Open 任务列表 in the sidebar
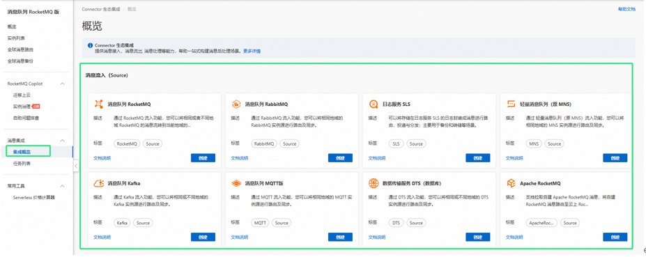646x257 pixels. (22, 164)
